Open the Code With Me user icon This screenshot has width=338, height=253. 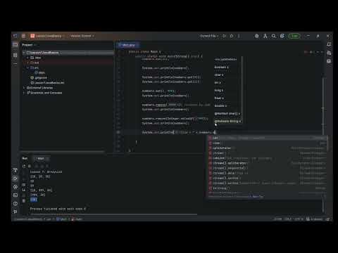(265, 36)
